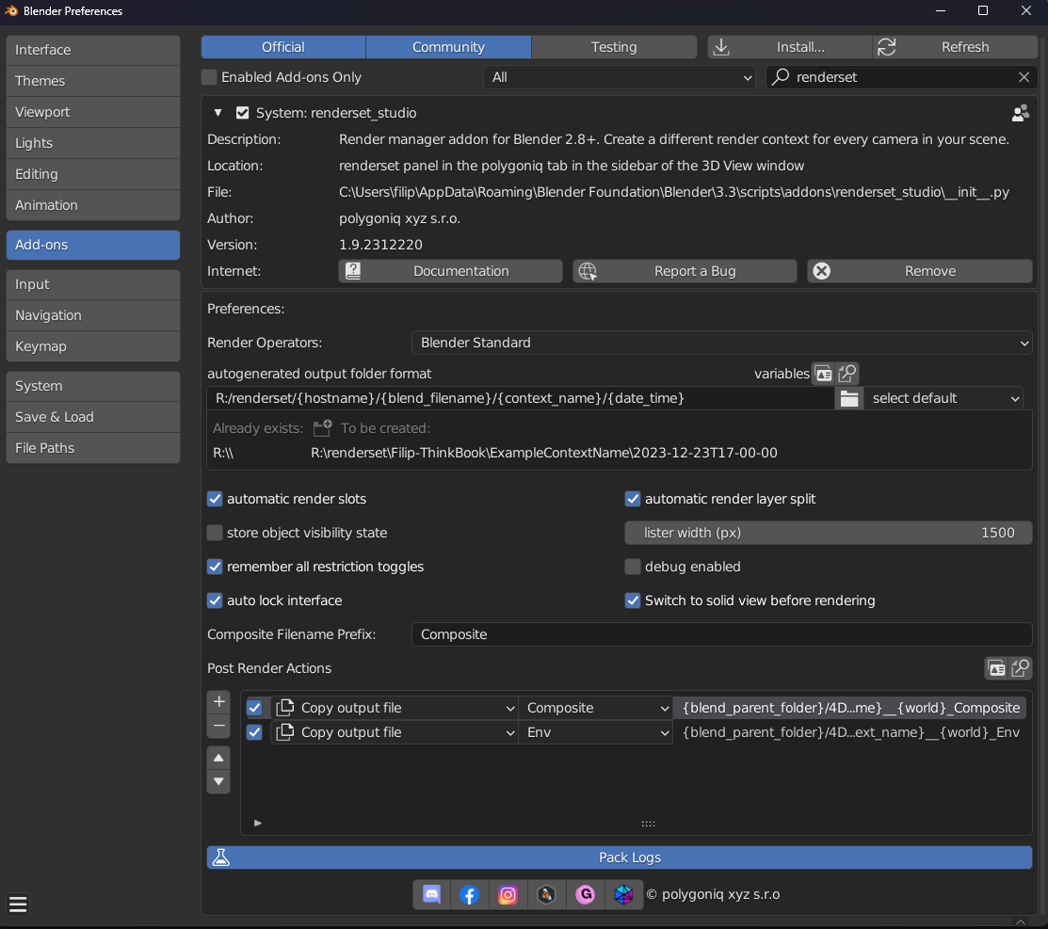The width and height of the screenshot is (1048, 929).
Task: Enable store object visibility state
Action: pos(215,533)
